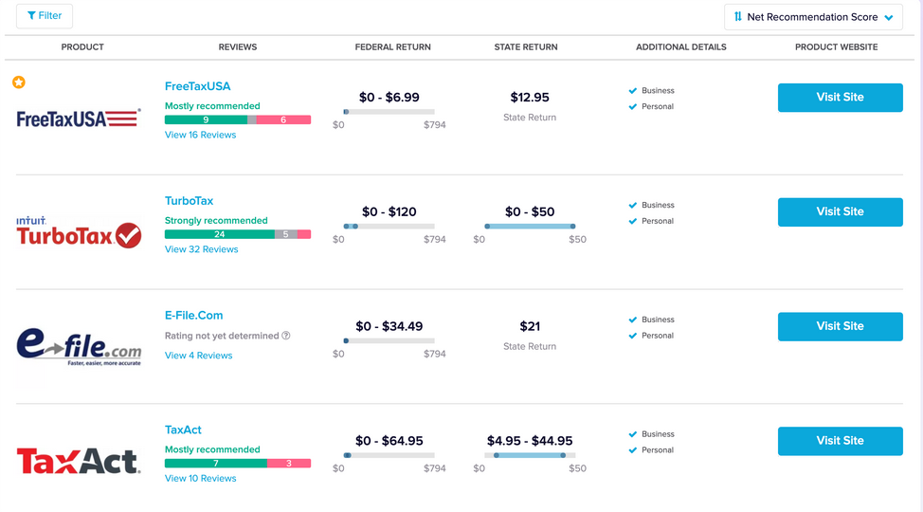
Task: Click the PRODUCT WEBSITE column header
Action: tap(837, 47)
